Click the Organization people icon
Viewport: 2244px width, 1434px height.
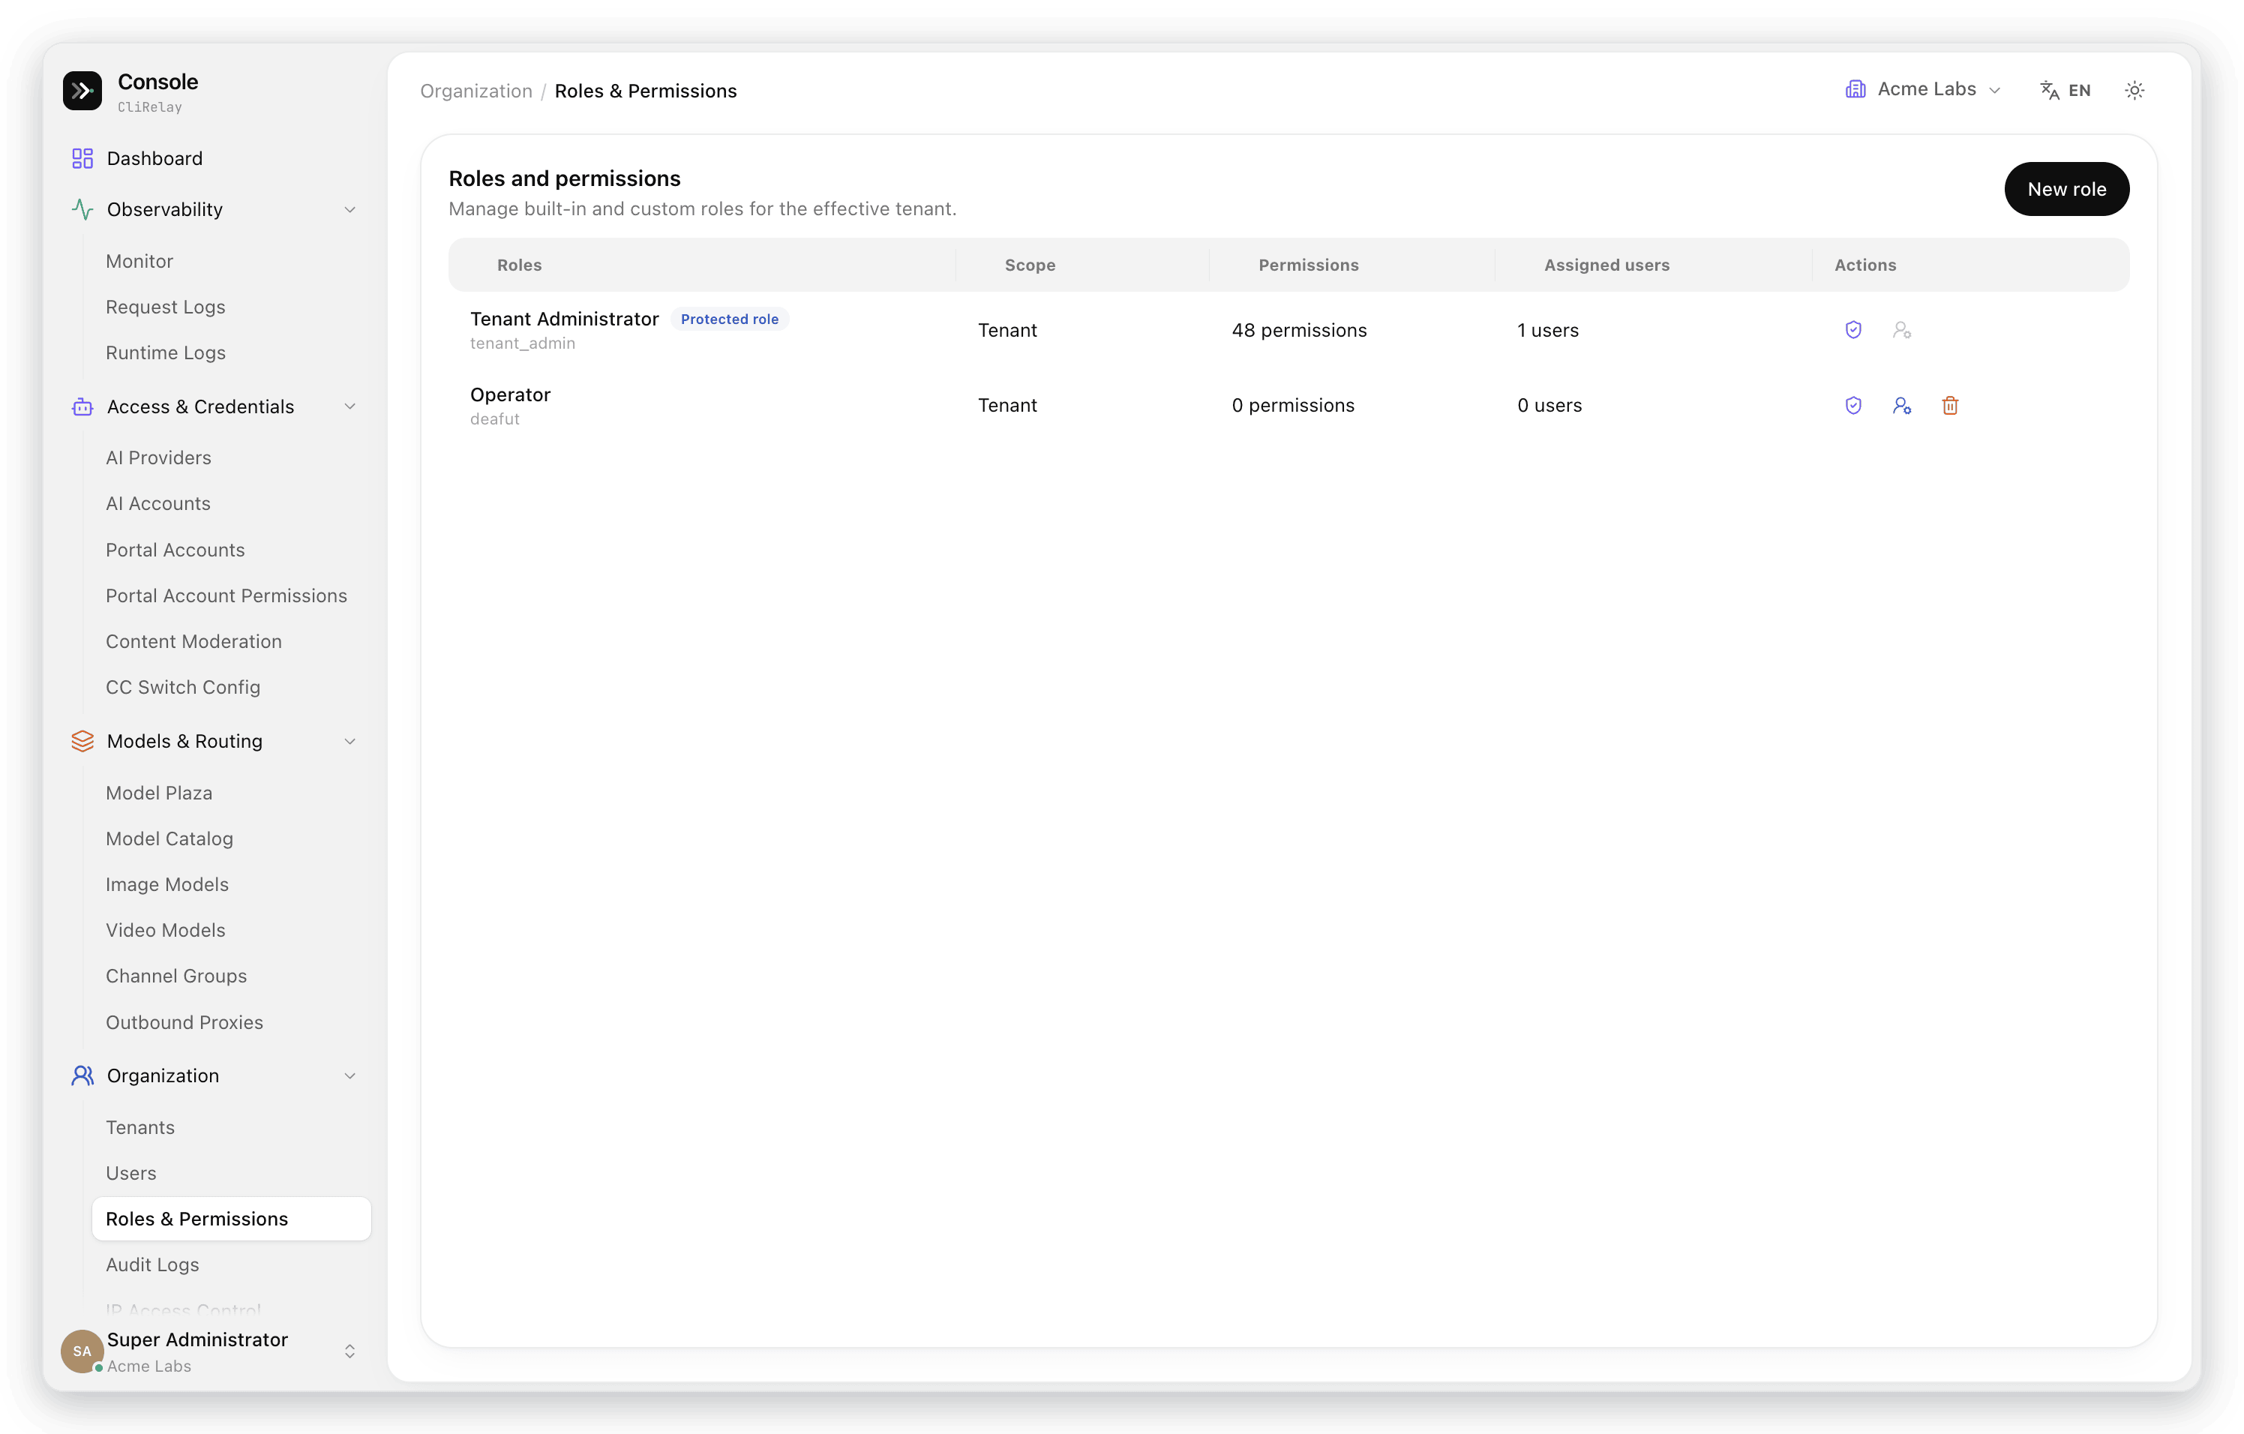(x=82, y=1076)
